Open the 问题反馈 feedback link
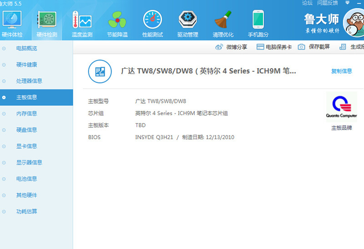 328,3
